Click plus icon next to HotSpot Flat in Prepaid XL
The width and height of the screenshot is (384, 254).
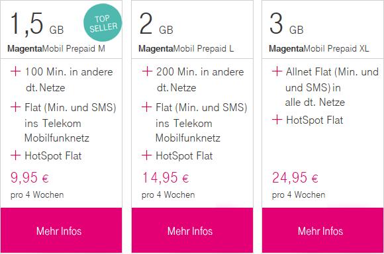(x=277, y=120)
